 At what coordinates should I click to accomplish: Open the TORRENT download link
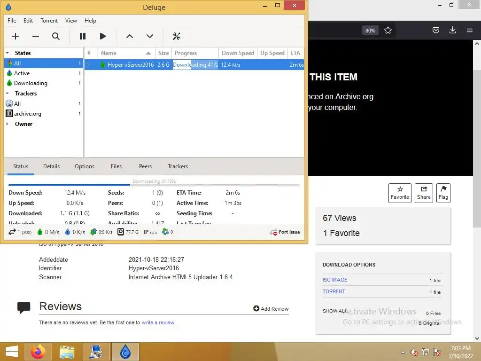(334, 291)
